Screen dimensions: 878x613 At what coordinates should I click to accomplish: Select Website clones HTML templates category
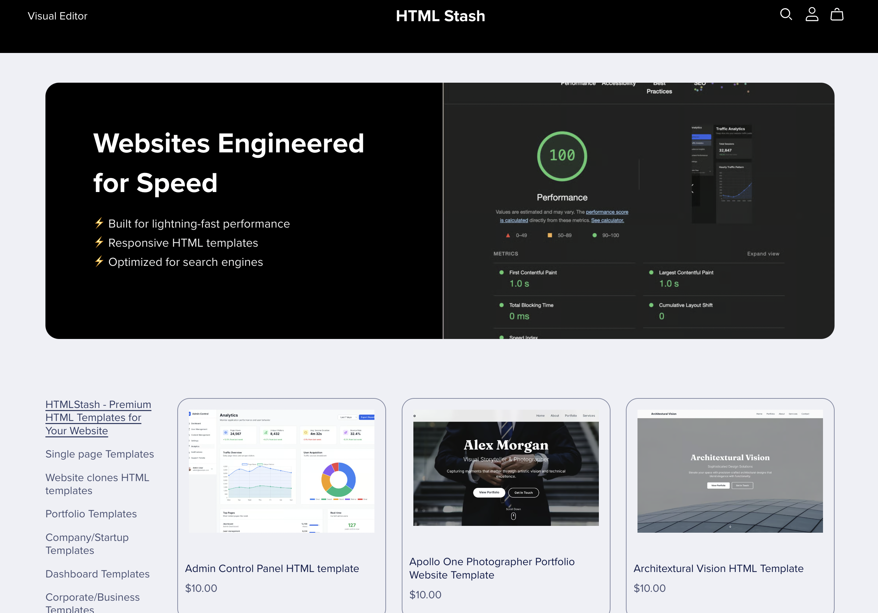[x=97, y=484]
